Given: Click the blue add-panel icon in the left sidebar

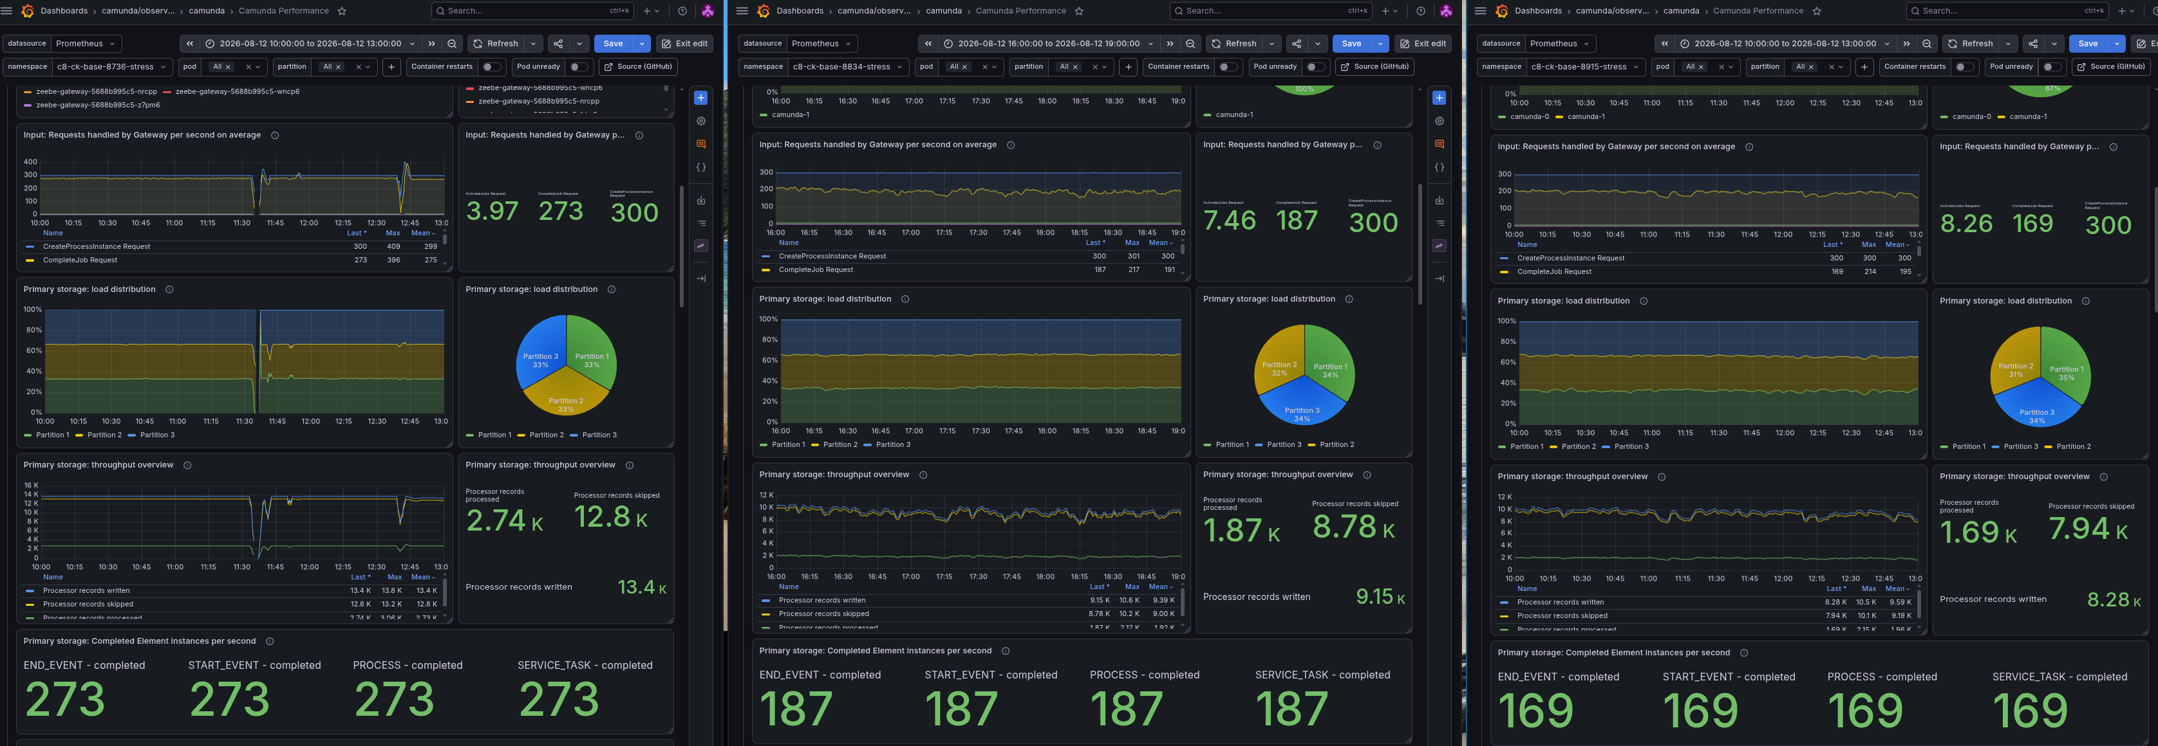Looking at the screenshot, I should (701, 98).
